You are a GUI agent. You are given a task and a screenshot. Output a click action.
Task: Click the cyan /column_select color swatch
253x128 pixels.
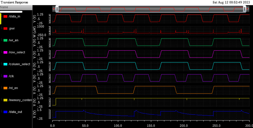pyautogui.click(x=6, y=64)
